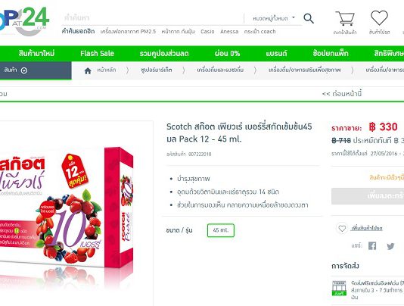Screen dimensions: 404x306
Task: Focus the search keyword input field
Action: 152,18
